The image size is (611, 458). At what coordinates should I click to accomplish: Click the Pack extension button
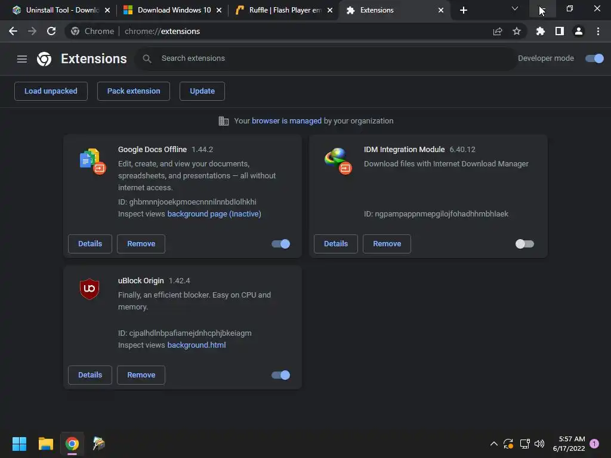point(134,91)
